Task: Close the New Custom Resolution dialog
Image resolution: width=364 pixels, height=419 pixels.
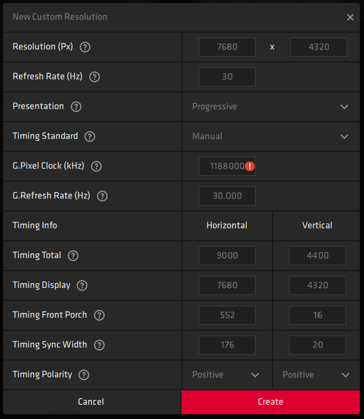Action: pos(350,17)
